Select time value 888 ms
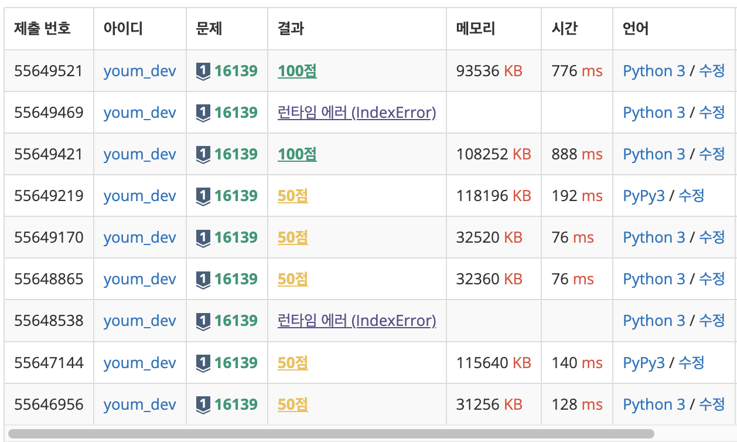 [577, 154]
